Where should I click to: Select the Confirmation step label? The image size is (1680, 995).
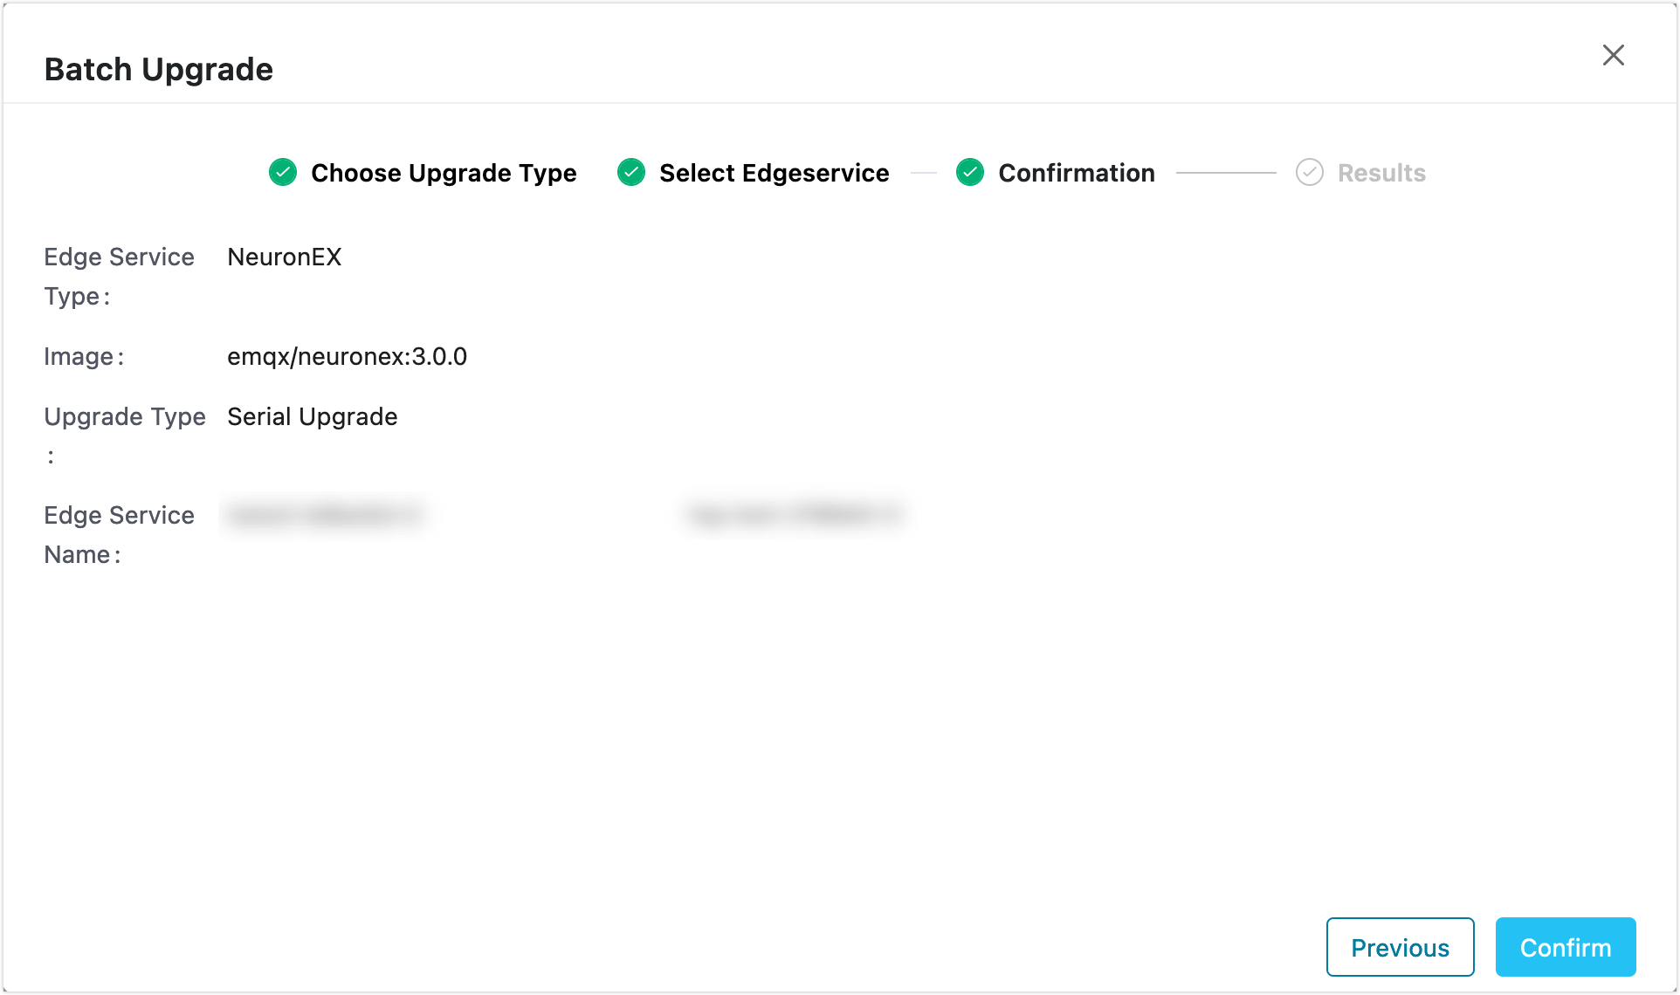1077,173
